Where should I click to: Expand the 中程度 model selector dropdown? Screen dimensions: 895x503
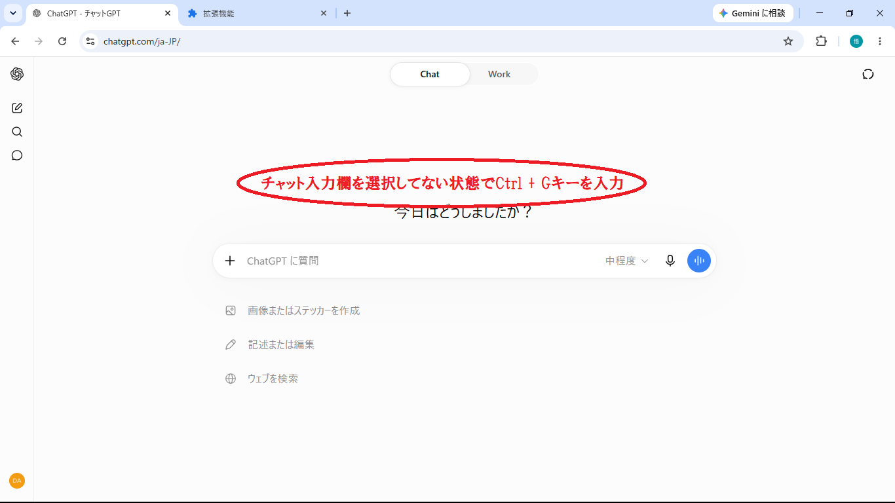(x=626, y=261)
